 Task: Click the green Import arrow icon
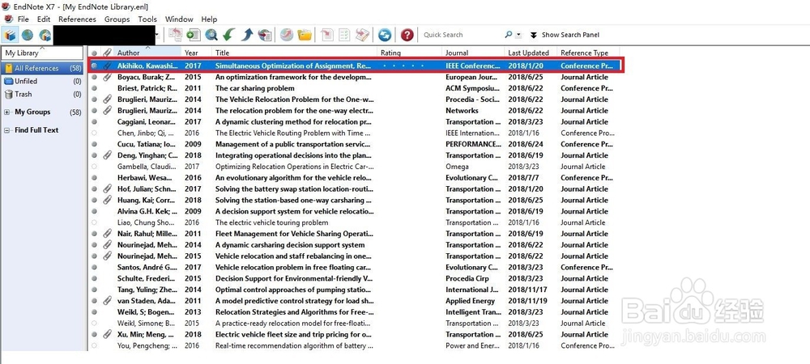coord(229,35)
